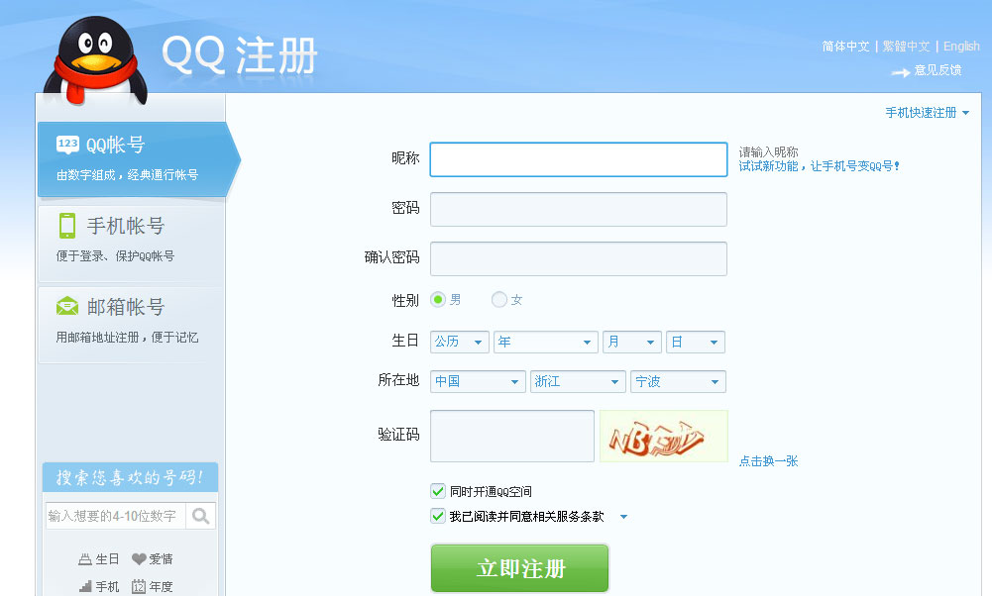The width and height of the screenshot is (992, 596).
Task: Open the 浙江 province dropdown
Action: 578,382
